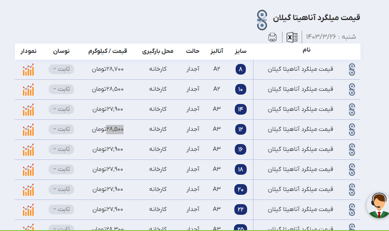Screen dimensions: 389x231
Task: Open the product name link for size 8 row
Action: tap(300, 69)
